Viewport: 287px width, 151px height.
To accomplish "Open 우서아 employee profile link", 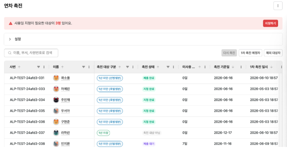I will point(66,111).
